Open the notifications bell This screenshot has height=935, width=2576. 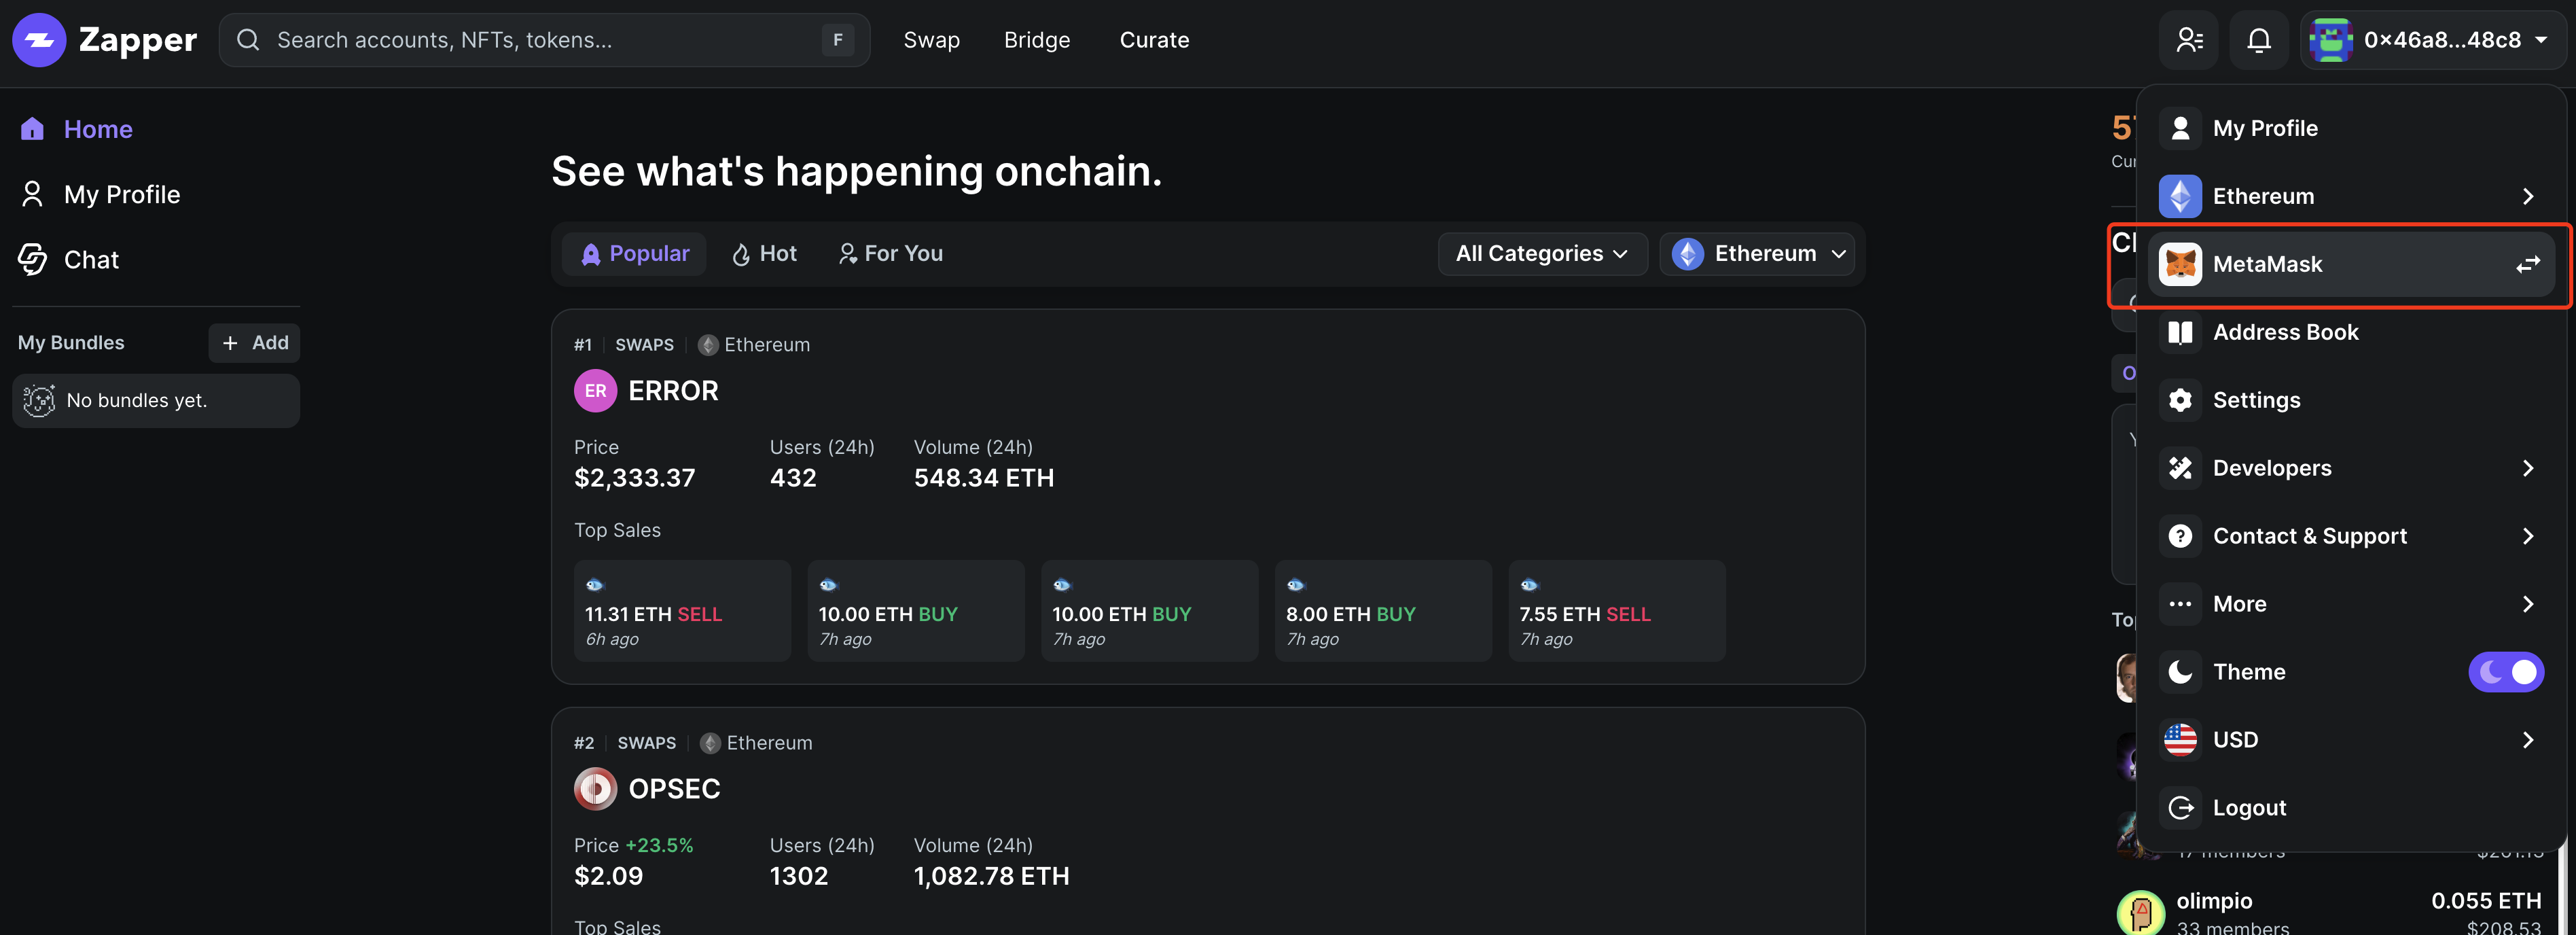pos(2258,40)
